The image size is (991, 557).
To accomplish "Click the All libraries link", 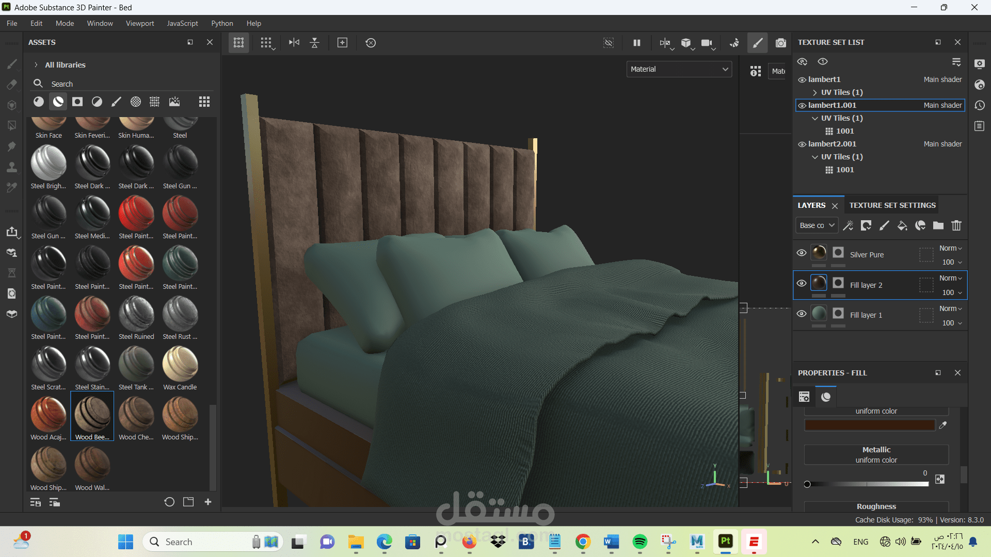I will [x=65, y=65].
